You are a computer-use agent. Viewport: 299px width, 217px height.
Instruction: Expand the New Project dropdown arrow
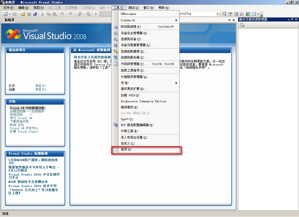(x=10, y=14)
